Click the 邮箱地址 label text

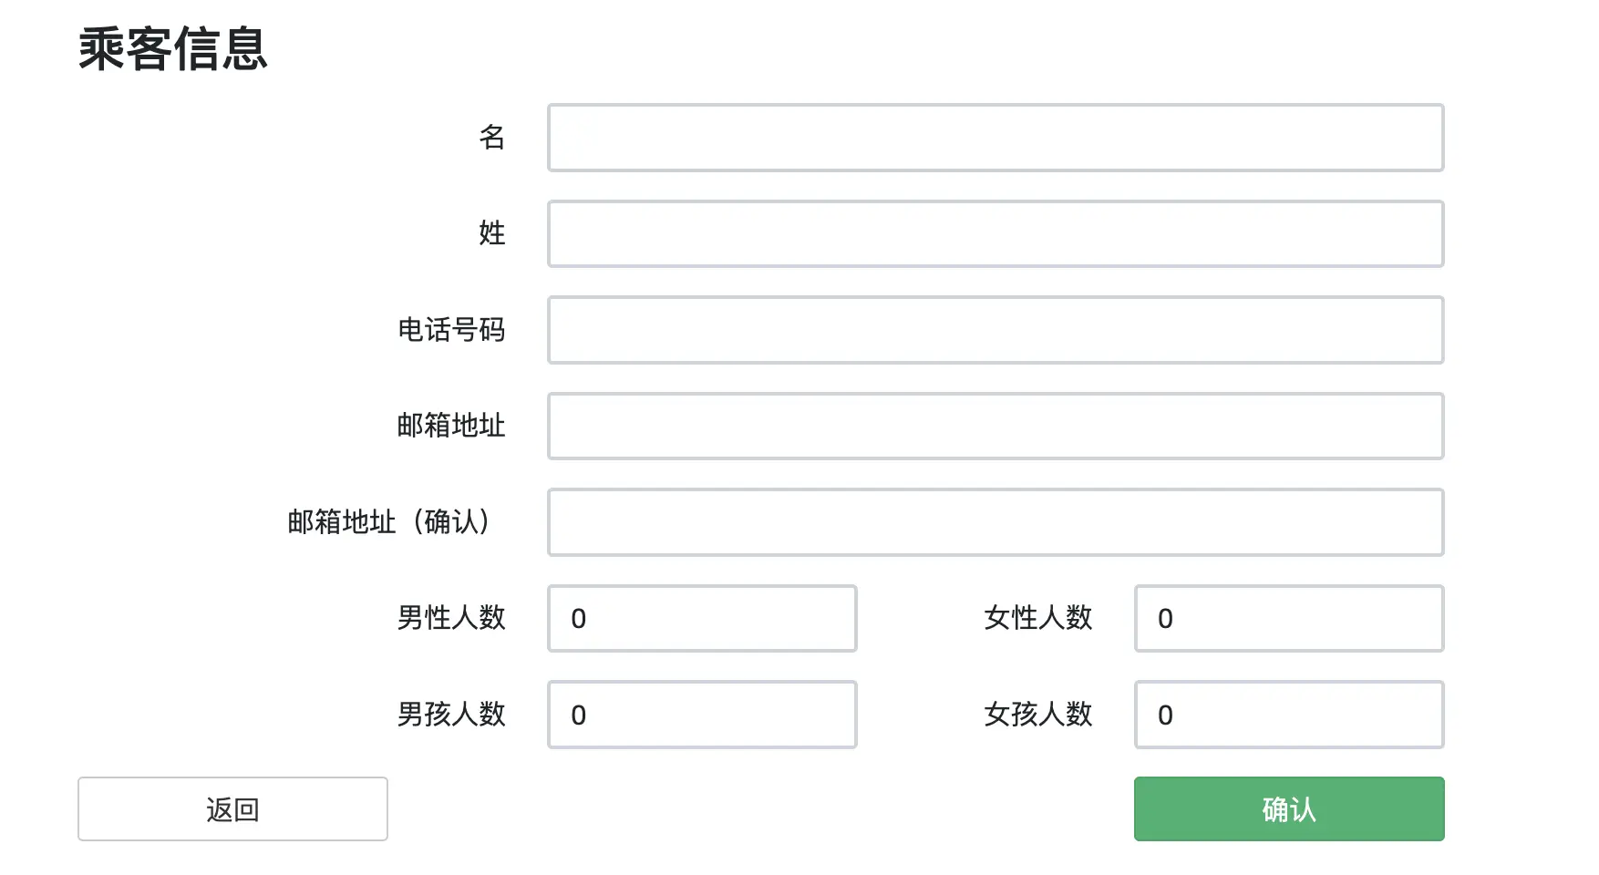point(451,426)
